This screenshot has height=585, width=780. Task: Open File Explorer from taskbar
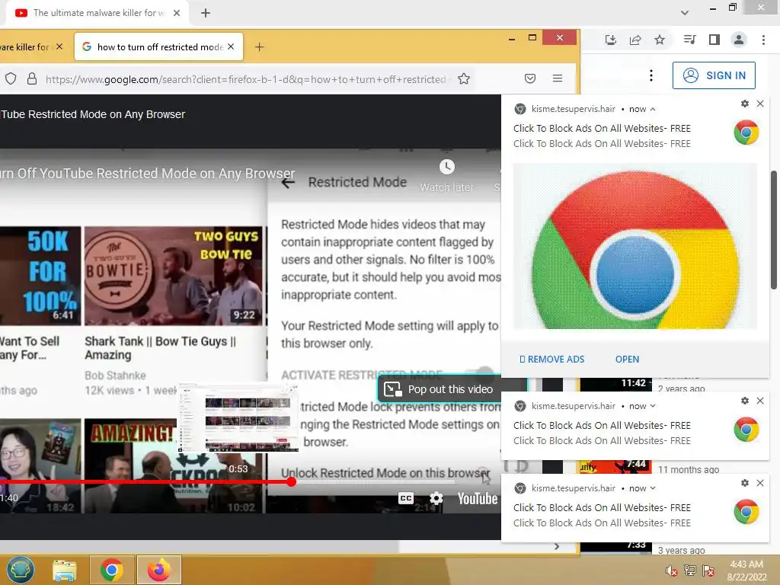pyautogui.click(x=65, y=570)
